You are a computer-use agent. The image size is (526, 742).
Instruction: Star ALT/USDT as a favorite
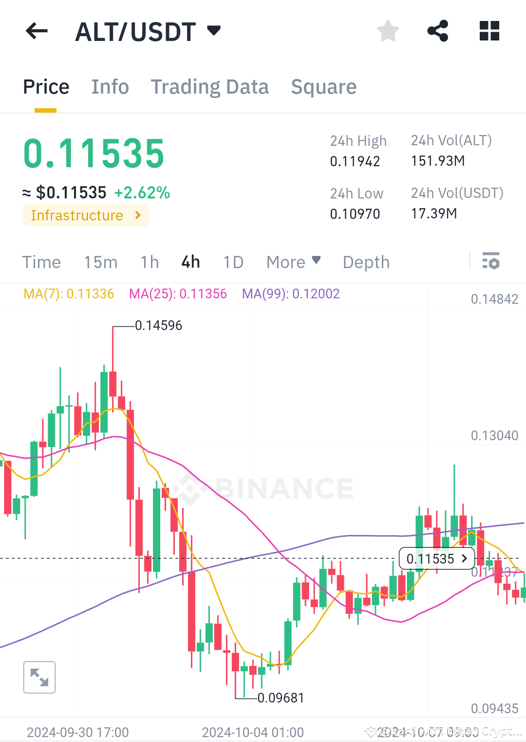coord(388,31)
